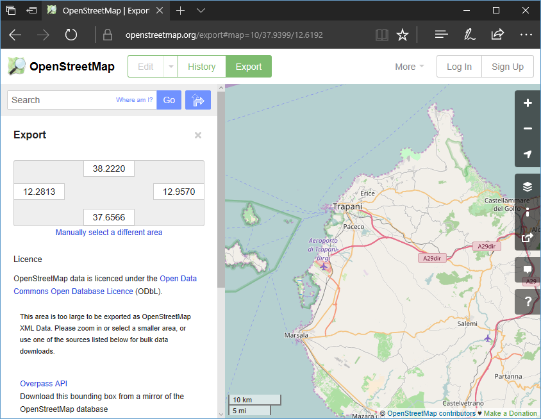Click the Sign Up button
The height and width of the screenshot is (419, 541).
tap(508, 66)
